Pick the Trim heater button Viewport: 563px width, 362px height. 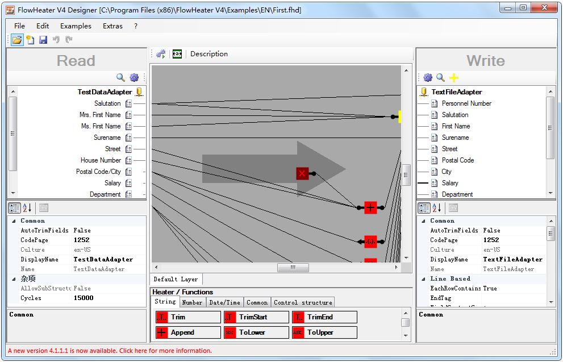(x=188, y=317)
